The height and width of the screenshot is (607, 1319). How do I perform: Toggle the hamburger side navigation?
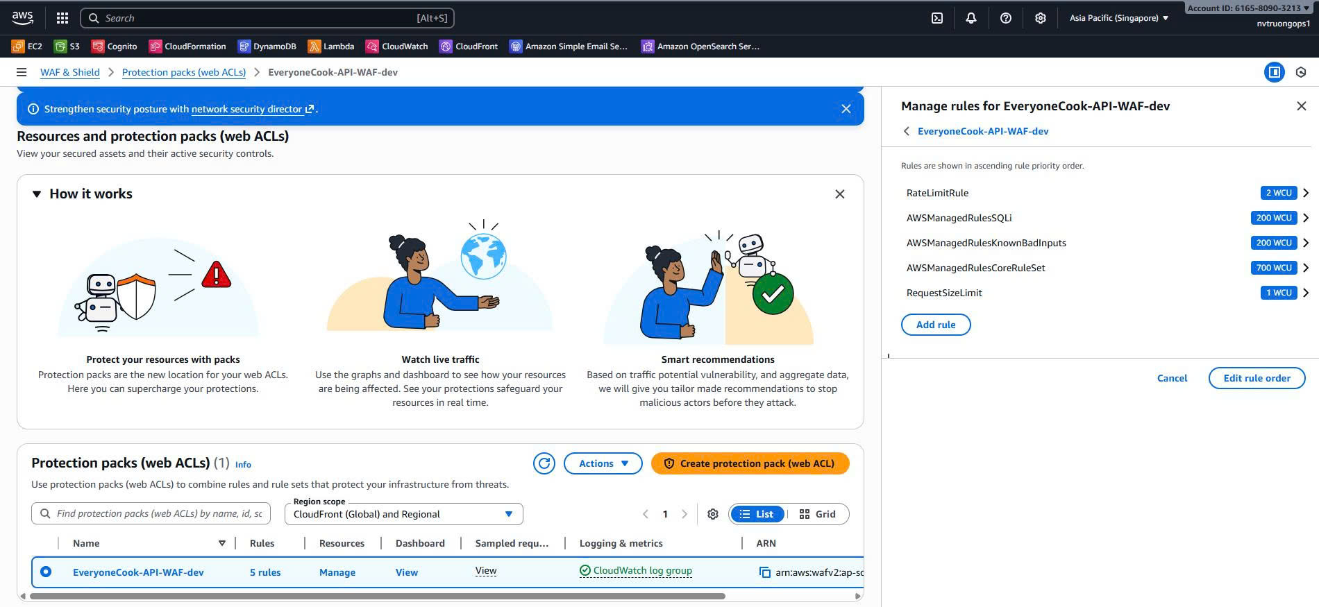[22, 72]
